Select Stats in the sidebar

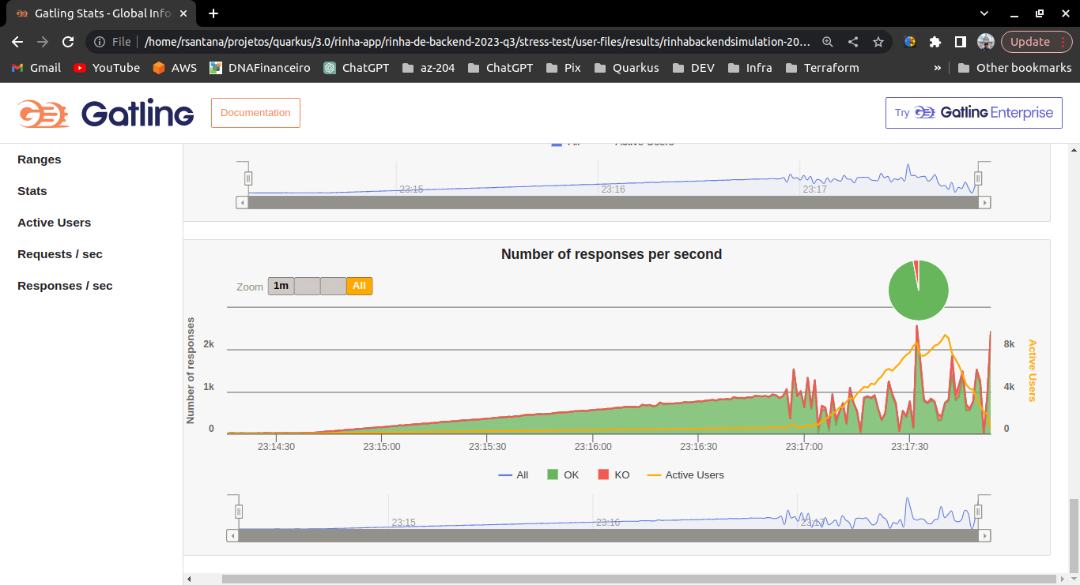pos(32,190)
